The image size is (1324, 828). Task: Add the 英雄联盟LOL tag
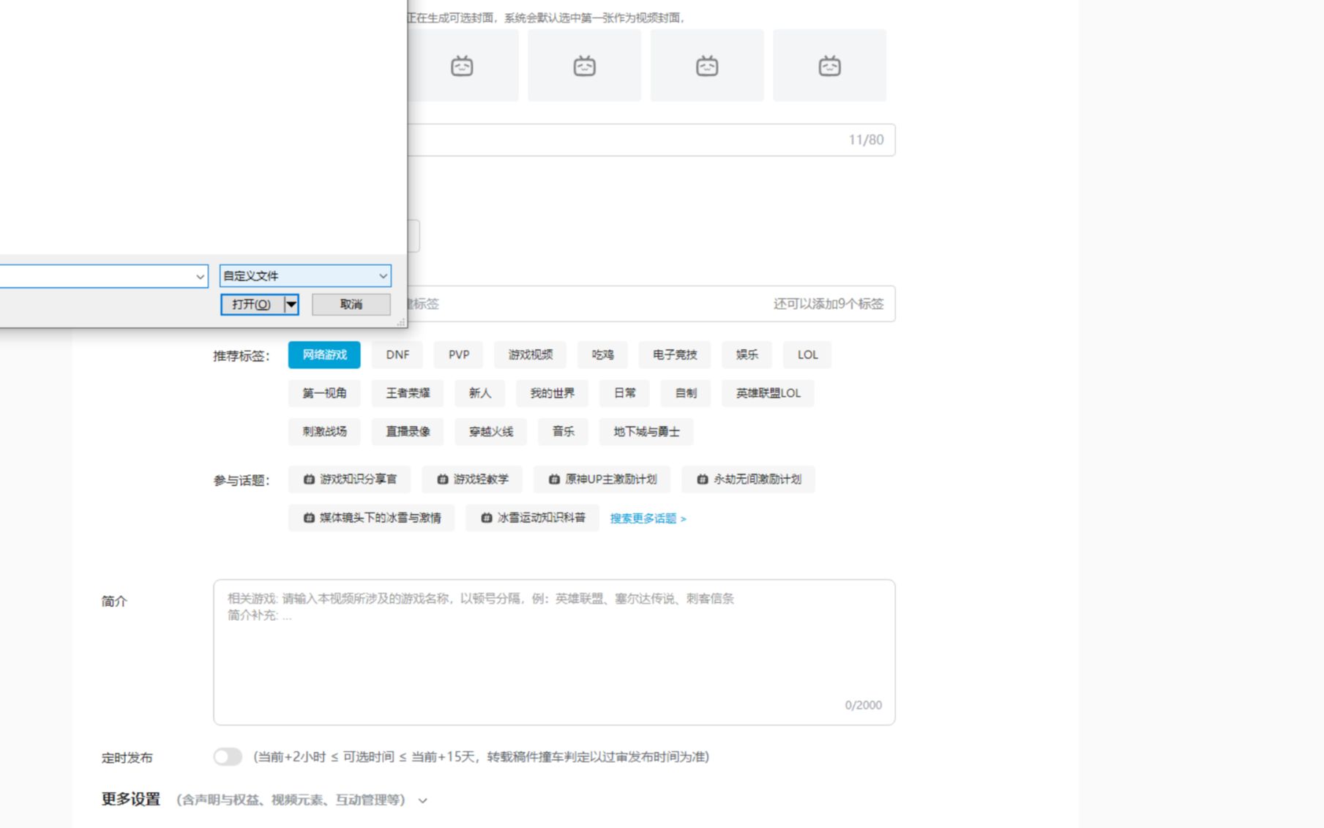768,393
